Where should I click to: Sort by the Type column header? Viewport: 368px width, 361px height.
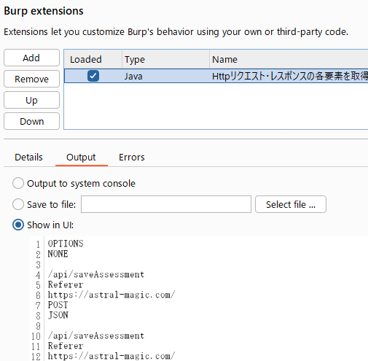tap(165, 59)
